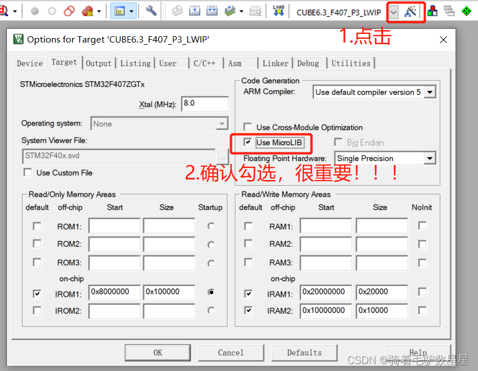This screenshot has height=371, width=478.
Task: Click the window layout toolbar icon
Action: pos(120,12)
